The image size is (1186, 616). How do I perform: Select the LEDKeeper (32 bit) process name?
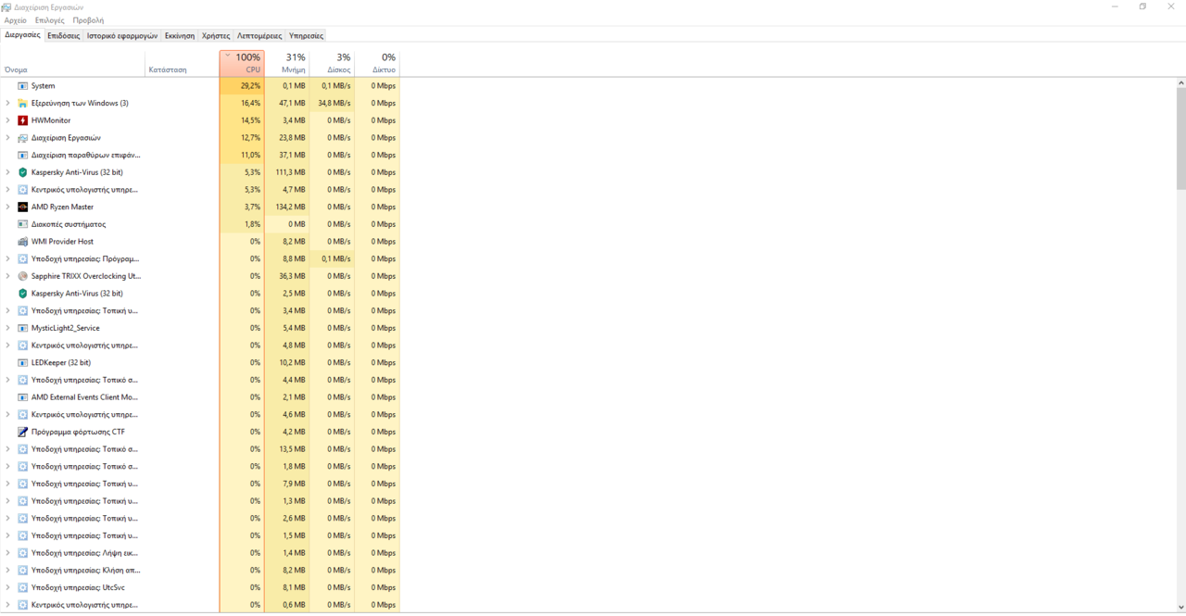coord(61,362)
